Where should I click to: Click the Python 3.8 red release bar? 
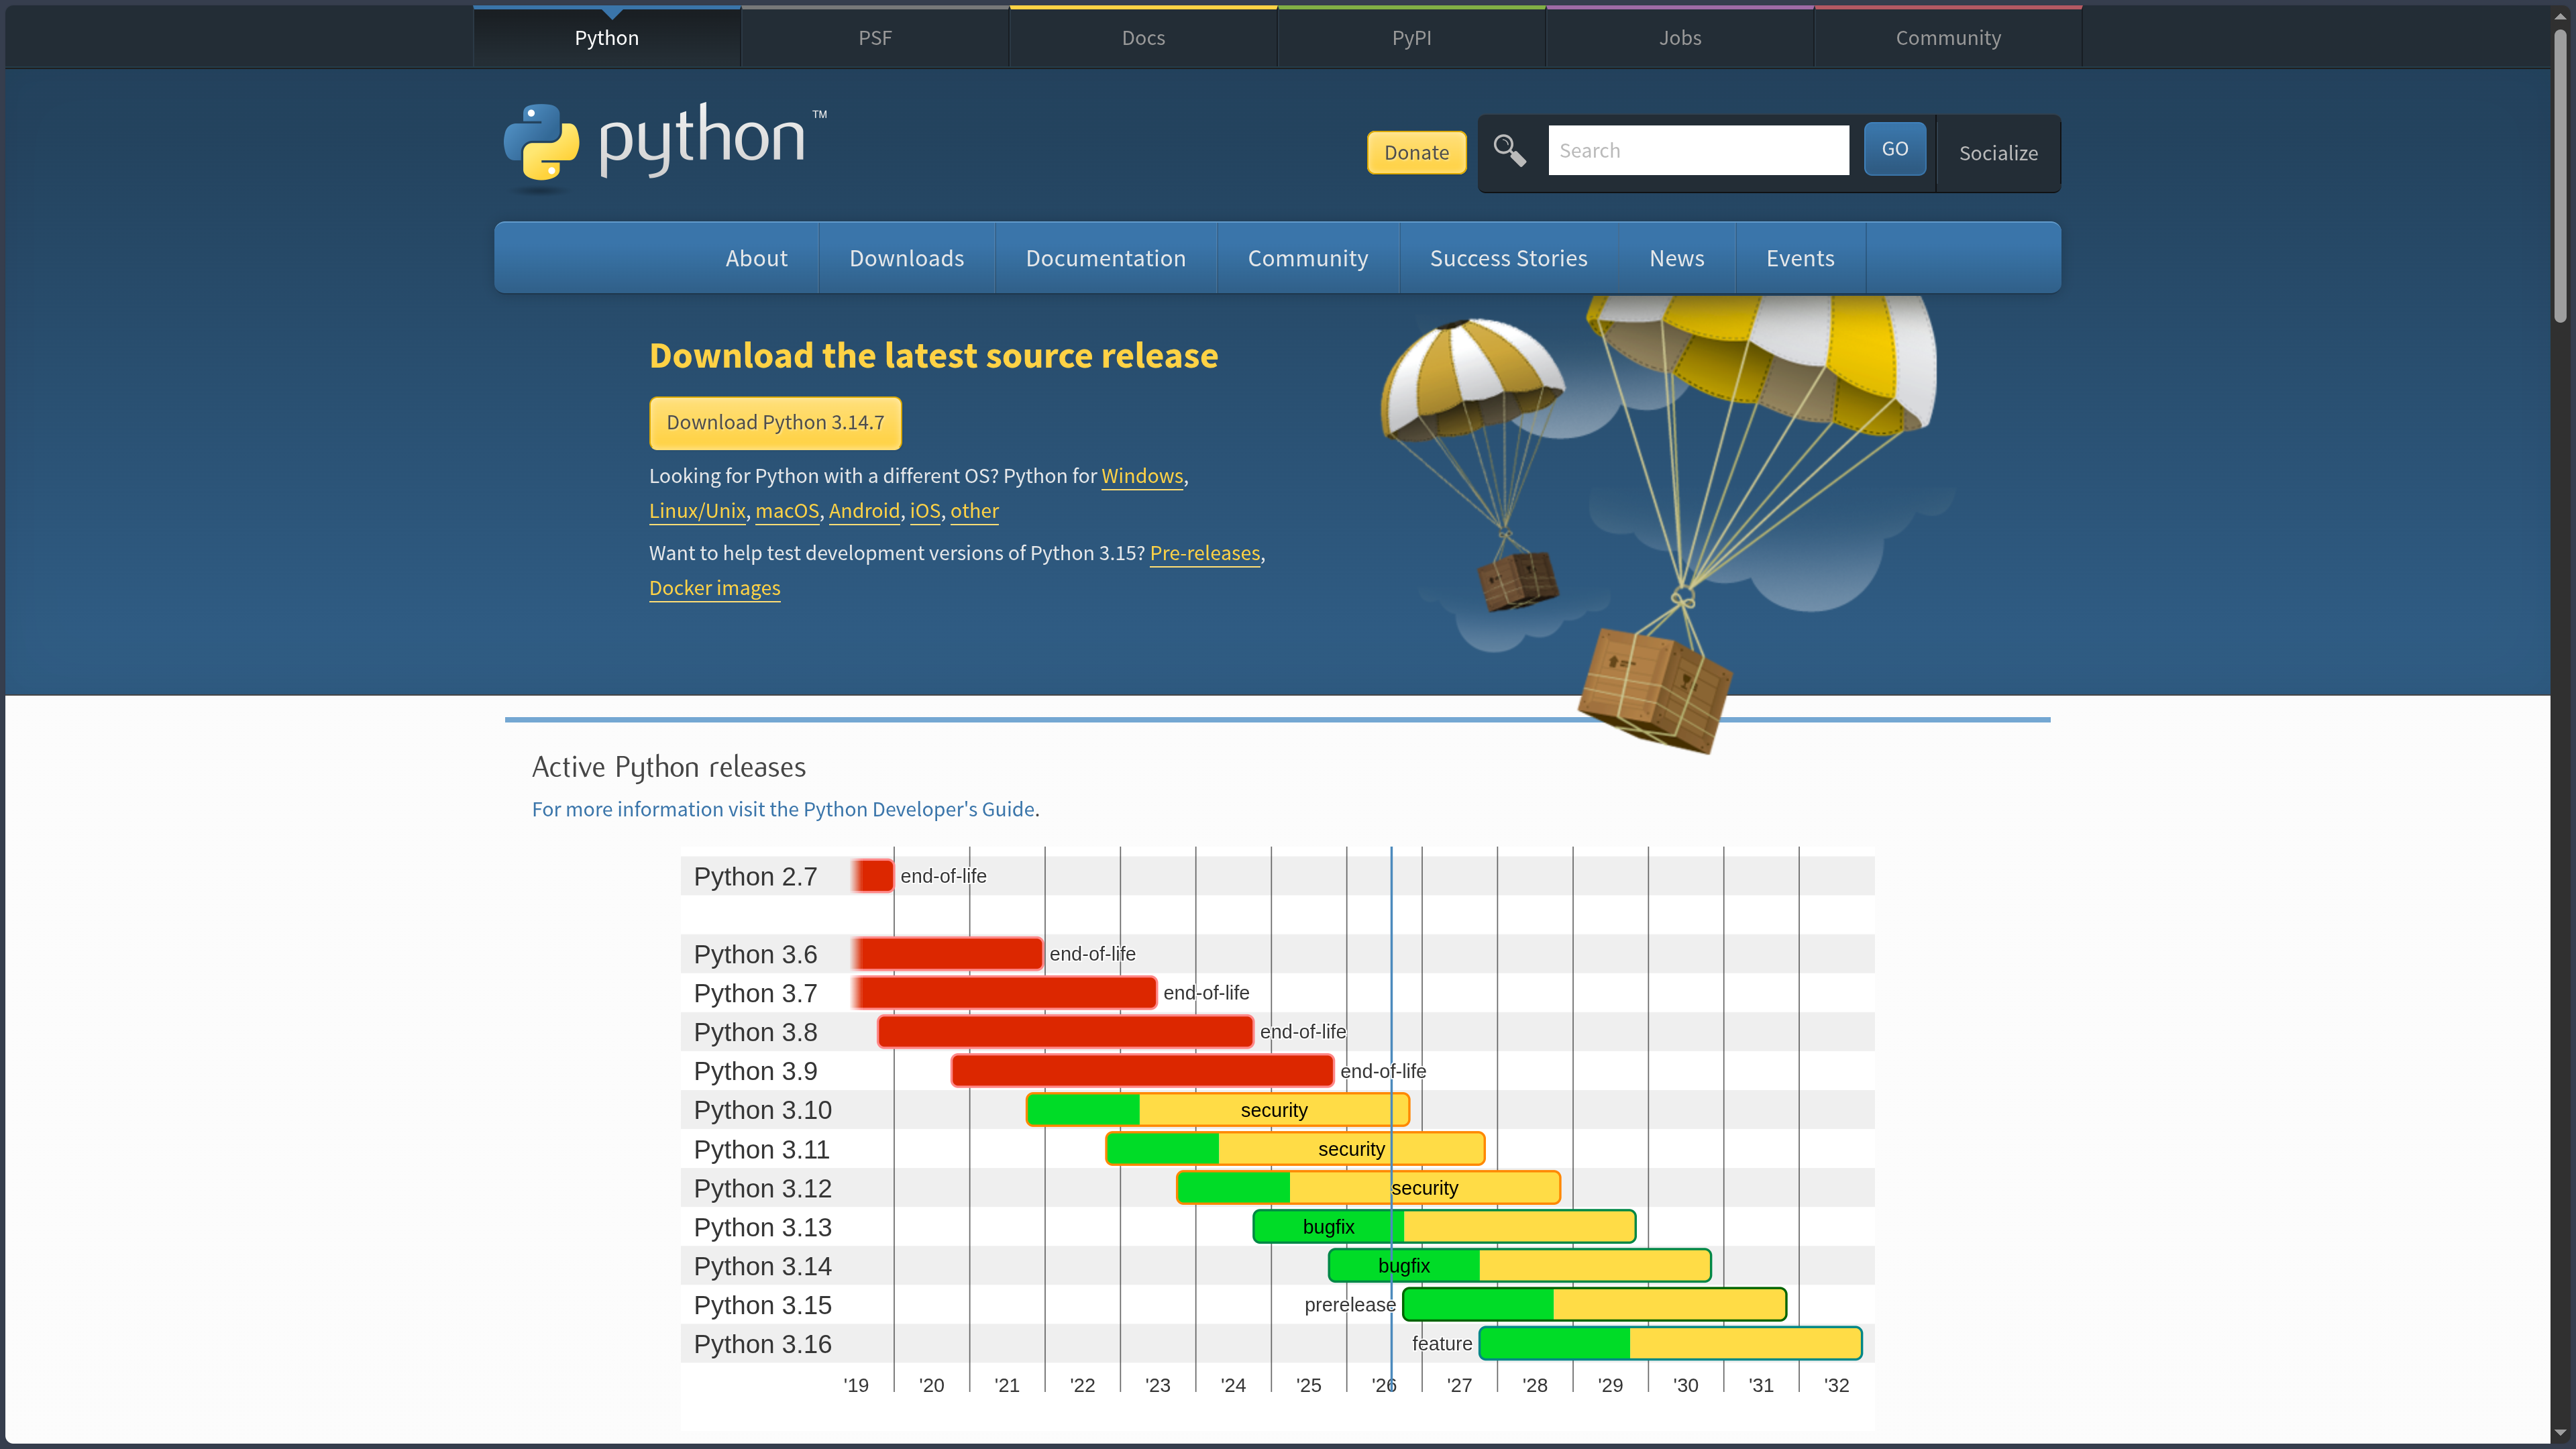[x=1065, y=1031]
